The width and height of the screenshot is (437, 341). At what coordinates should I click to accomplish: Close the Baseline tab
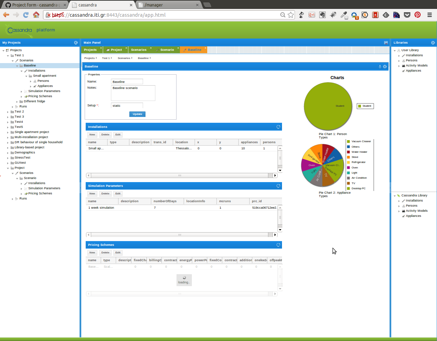205,48
